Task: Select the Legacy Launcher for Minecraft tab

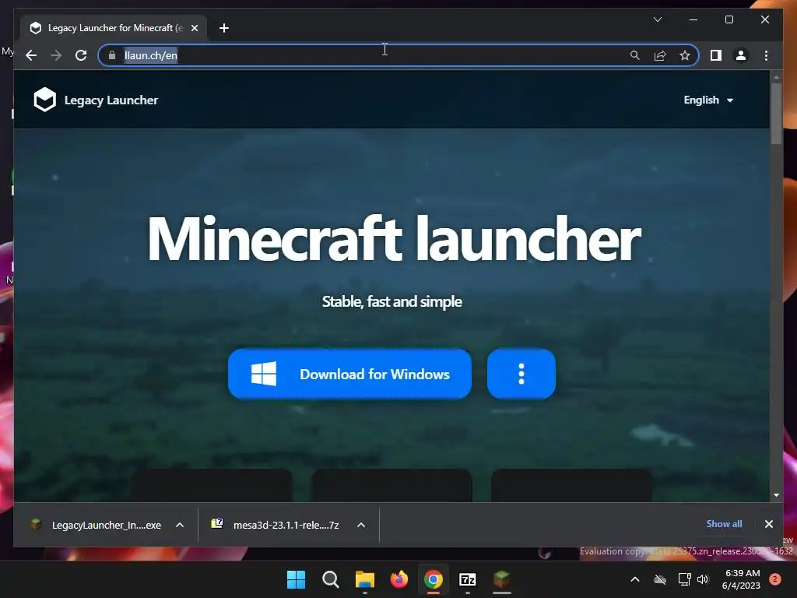Action: (114, 28)
